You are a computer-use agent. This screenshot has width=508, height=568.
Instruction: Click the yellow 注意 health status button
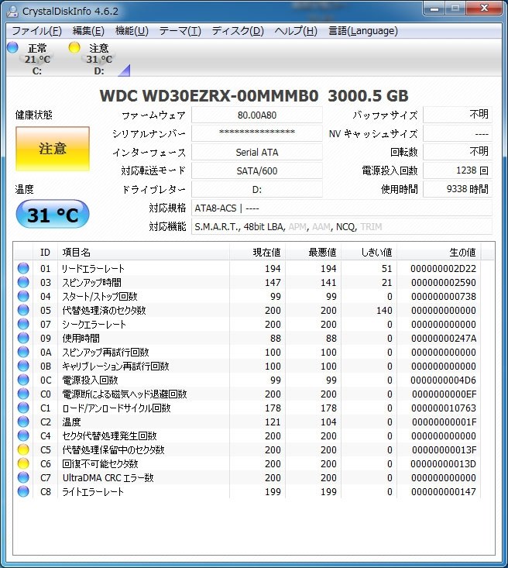click(x=53, y=149)
